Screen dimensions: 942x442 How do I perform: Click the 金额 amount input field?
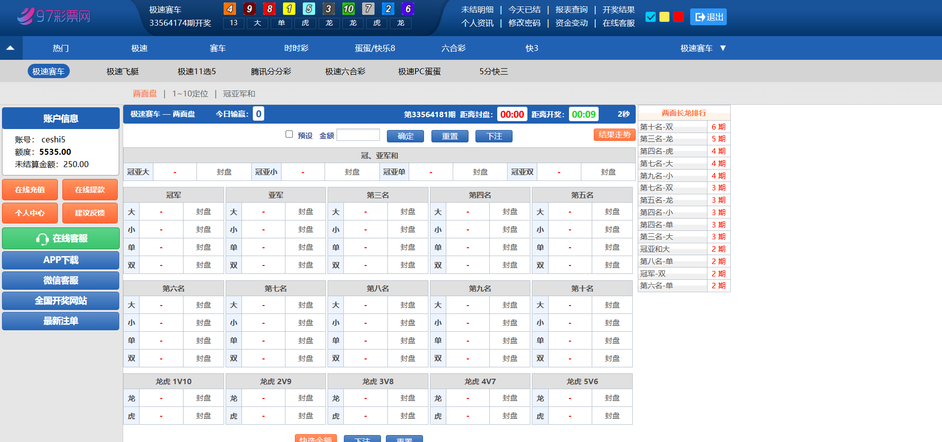(x=358, y=135)
